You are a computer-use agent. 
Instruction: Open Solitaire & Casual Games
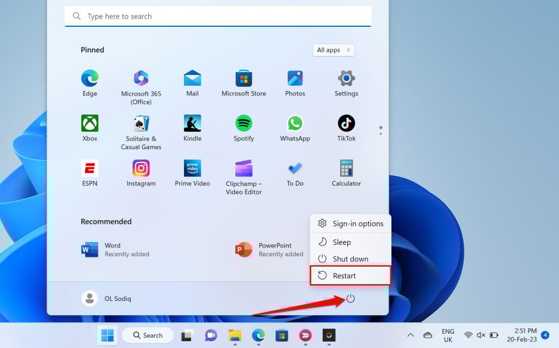click(x=141, y=132)
